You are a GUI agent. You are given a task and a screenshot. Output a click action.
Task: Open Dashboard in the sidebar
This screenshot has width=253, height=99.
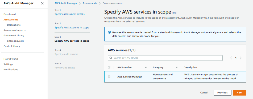point(10,14)
